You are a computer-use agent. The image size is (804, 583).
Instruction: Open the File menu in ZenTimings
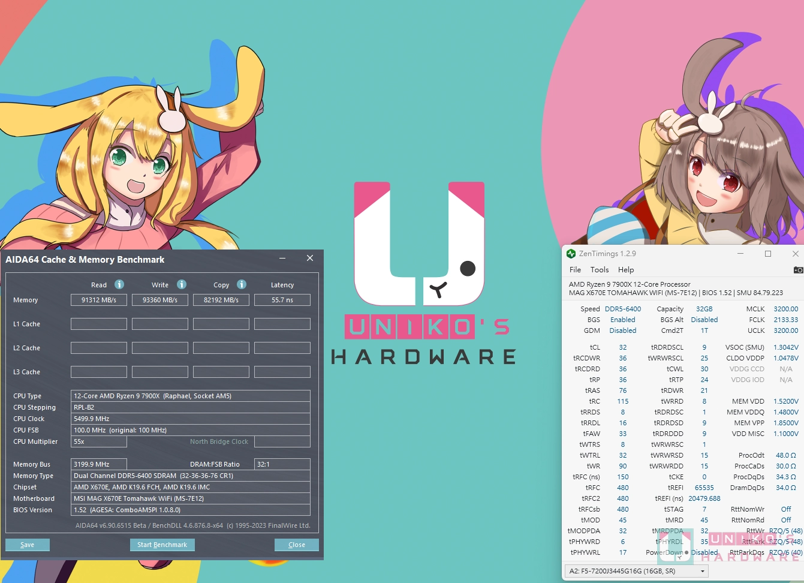pos(575,270)
